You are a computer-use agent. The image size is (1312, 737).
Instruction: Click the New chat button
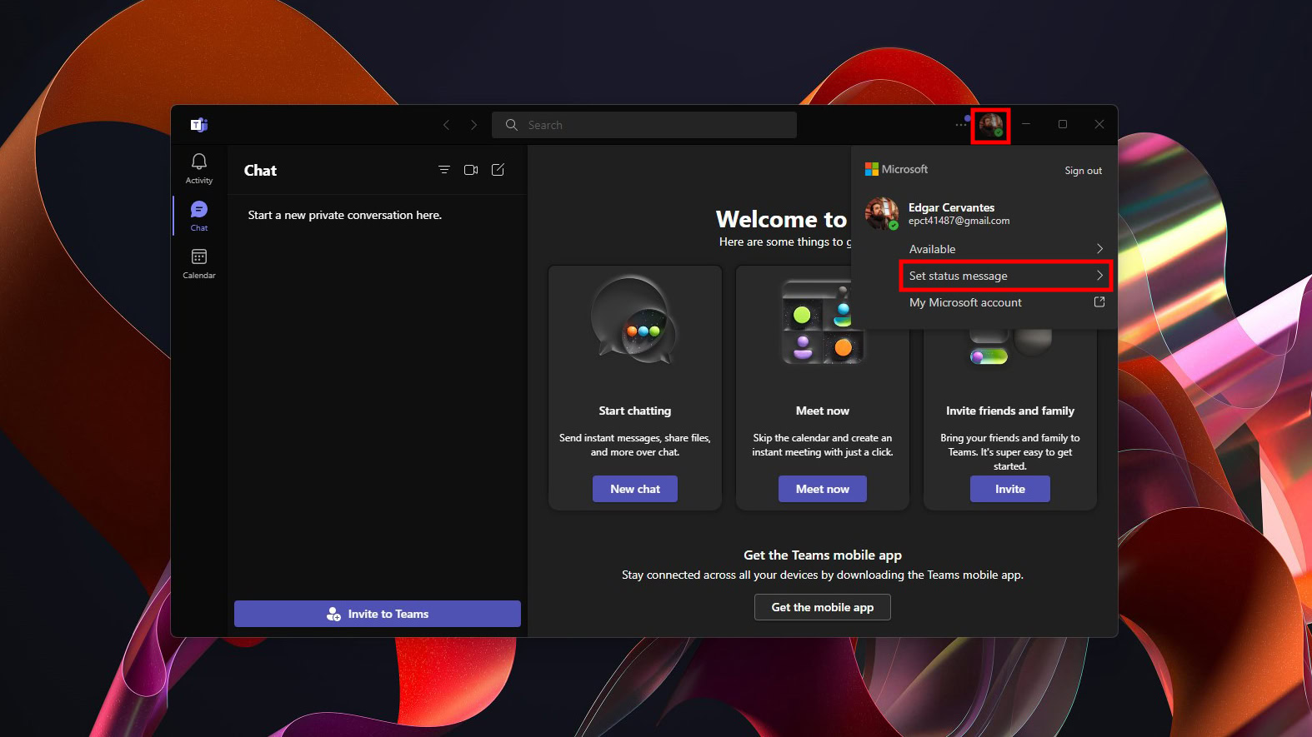pos(635,489)
